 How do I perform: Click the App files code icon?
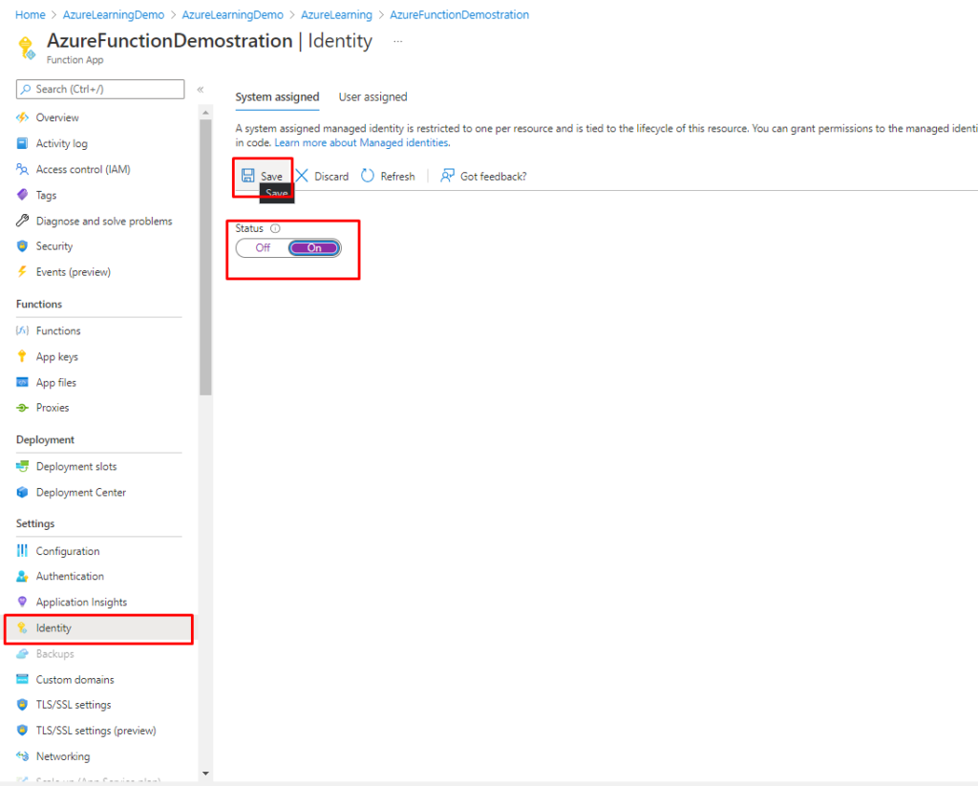(x=23, y=382)
